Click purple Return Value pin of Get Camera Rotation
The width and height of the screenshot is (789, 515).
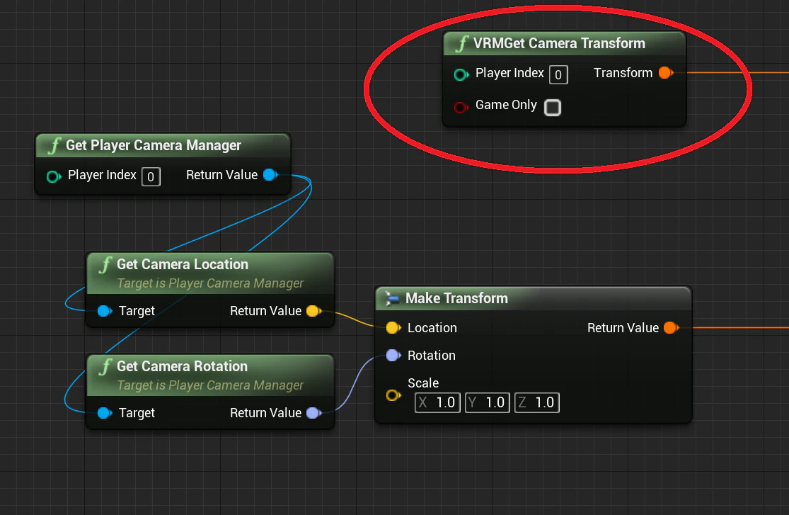click(313, 413)
